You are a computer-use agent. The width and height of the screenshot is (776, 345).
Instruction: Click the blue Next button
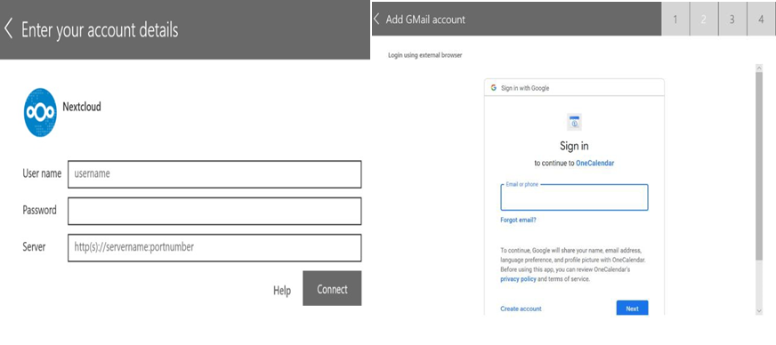tap(632, 308)
